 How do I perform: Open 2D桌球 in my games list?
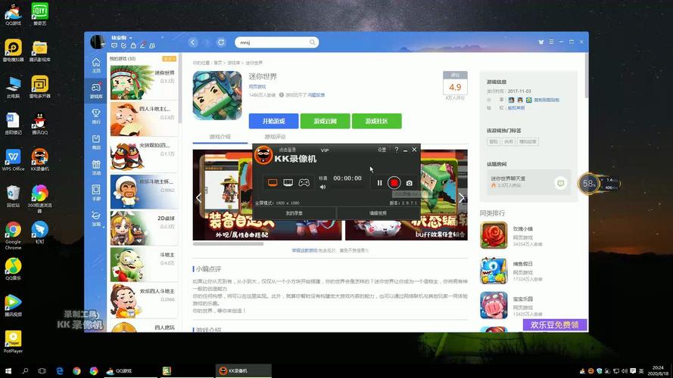(x=144, y=228)
